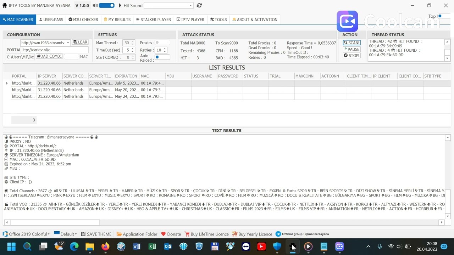Image resolution: width=454 pixels, height=255 pixels.
Task: Click the speaker icon next to version label
Action: click(95, 6)
